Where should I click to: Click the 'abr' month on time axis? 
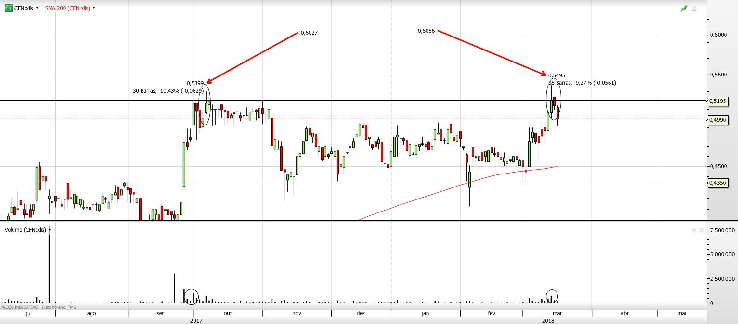click(x=624, y=313)
